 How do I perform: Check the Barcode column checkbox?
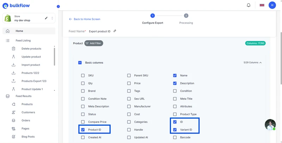coord(175,137)
